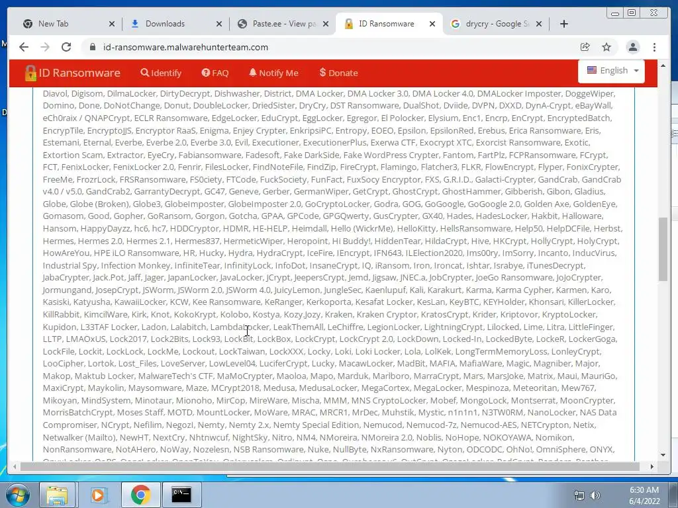The width and height of the screenshot is (678, 508).
Task: Open a new tab with the plus button
Action: click(x=564, y=24)
